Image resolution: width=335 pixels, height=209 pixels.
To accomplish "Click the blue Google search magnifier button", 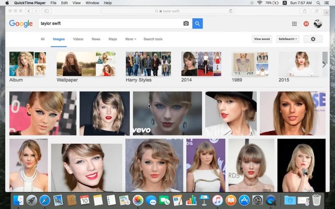I will pos(197,23).
